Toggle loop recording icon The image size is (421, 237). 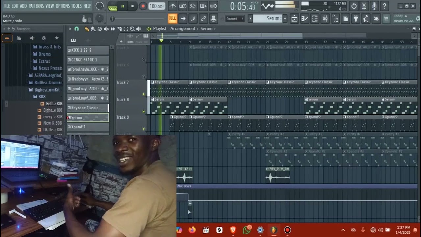coord(213,6)
